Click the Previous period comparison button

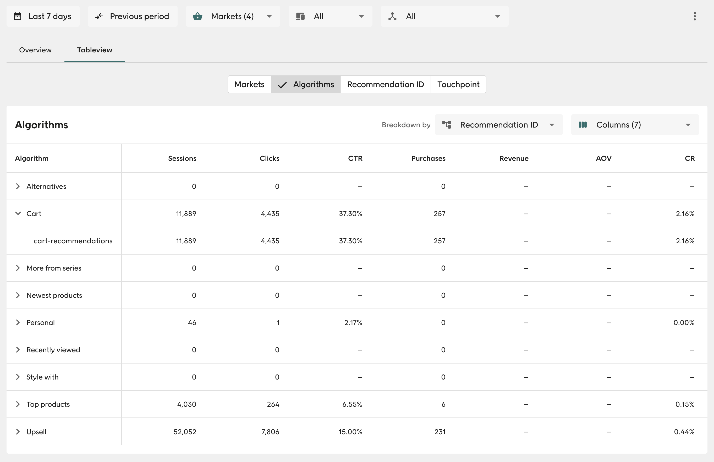point(133,16)
